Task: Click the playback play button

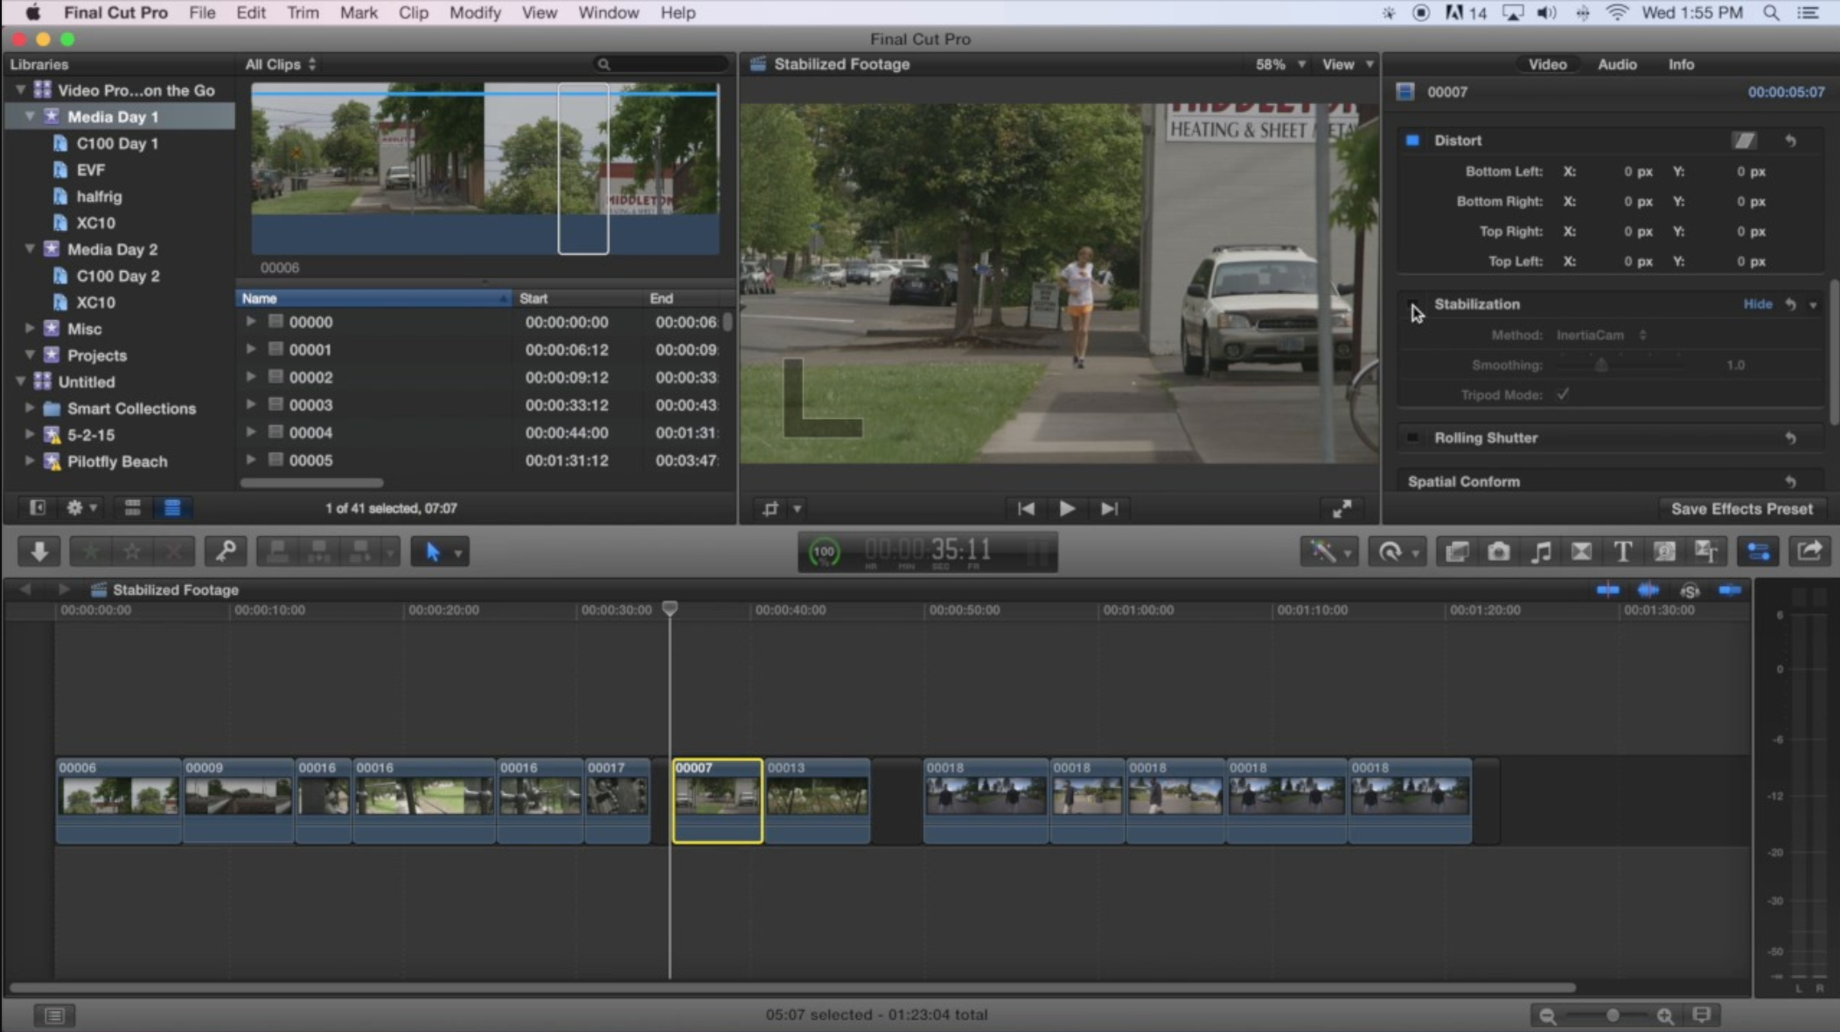Action: point(1065,508)
